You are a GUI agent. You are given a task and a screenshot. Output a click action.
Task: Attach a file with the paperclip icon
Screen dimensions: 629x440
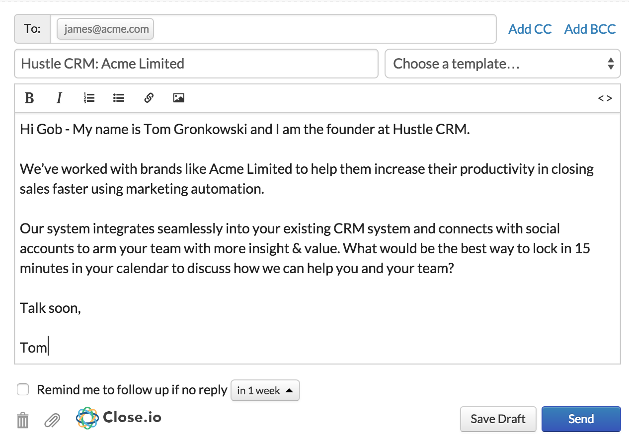tap(52, 420)
